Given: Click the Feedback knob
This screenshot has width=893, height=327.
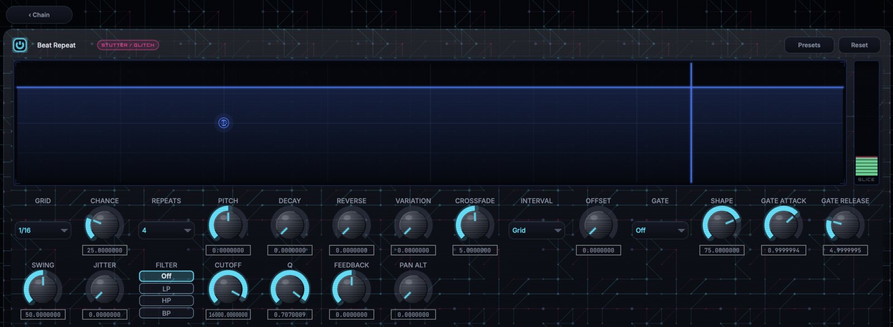Looking at the screenshot, I should click(352, 289).
